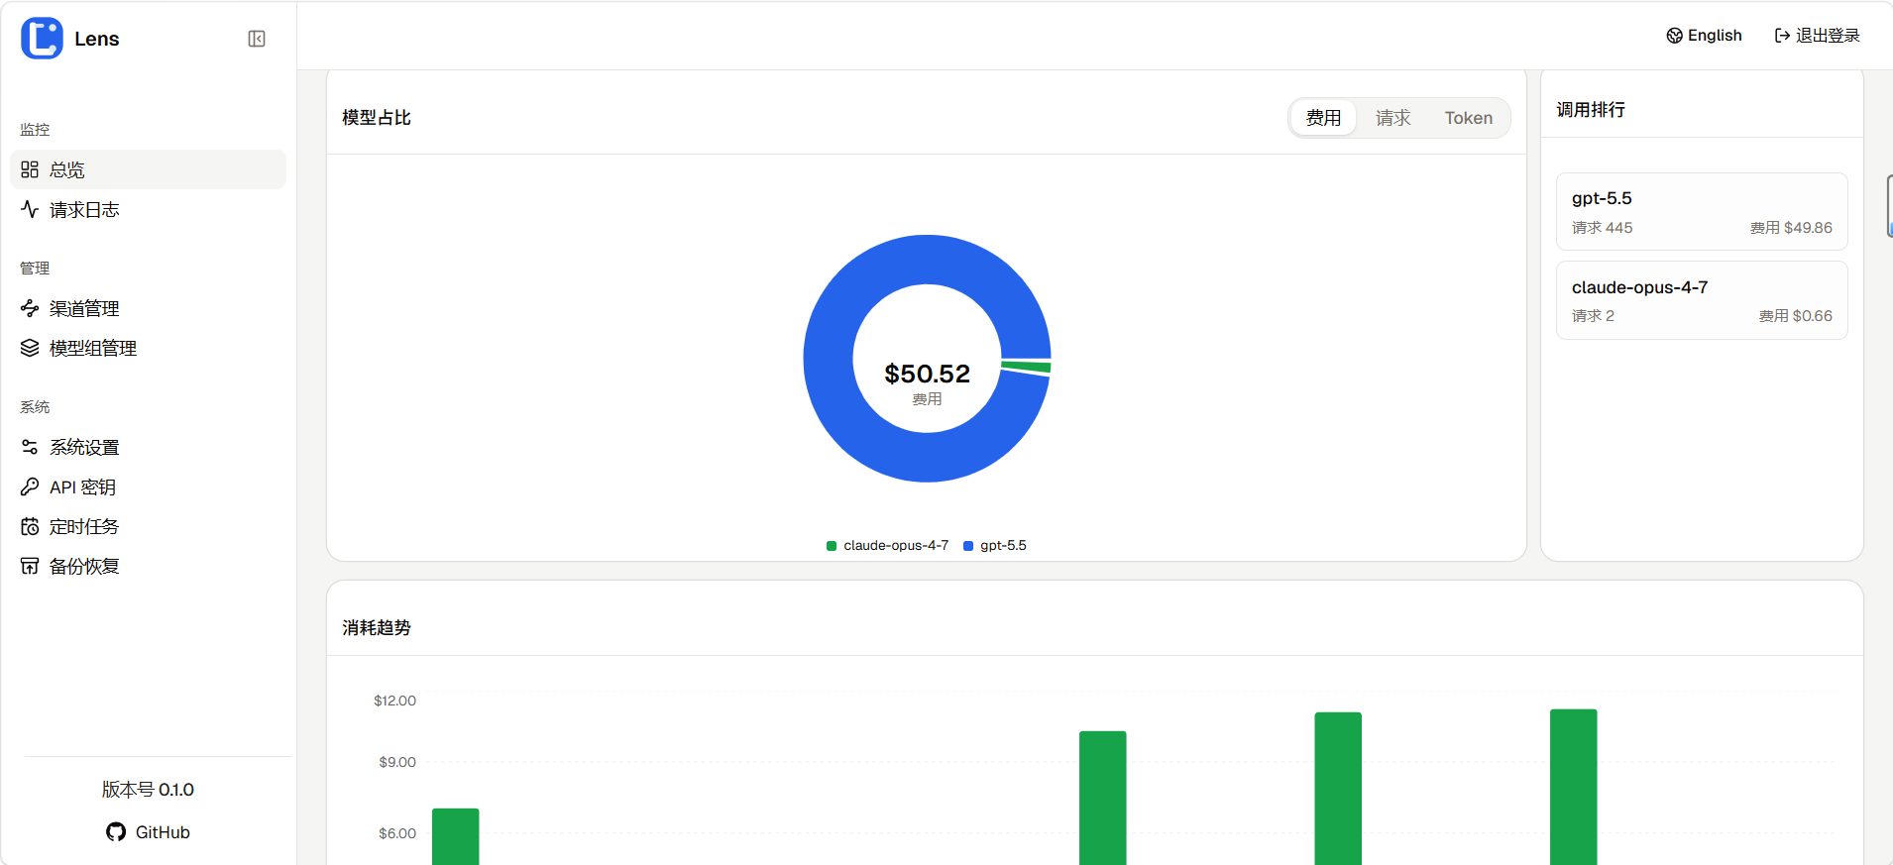The width and height of the screenshot is (1893, 865).
Task: Select the gpt-5.5 ranking card
Action: tap(1701, 212)
